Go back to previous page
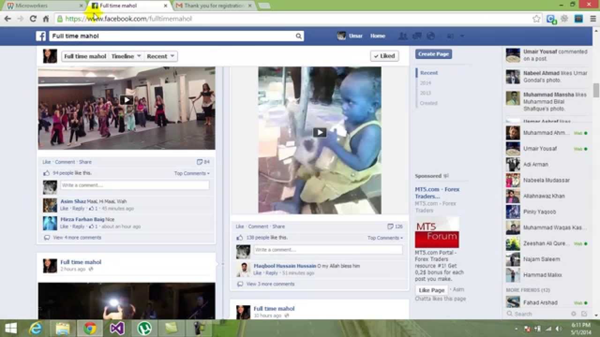 tap(7, 19)
